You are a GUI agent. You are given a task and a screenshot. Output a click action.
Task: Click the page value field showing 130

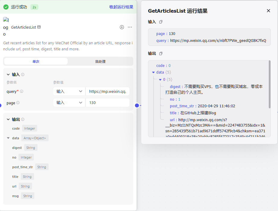point(108,103)
